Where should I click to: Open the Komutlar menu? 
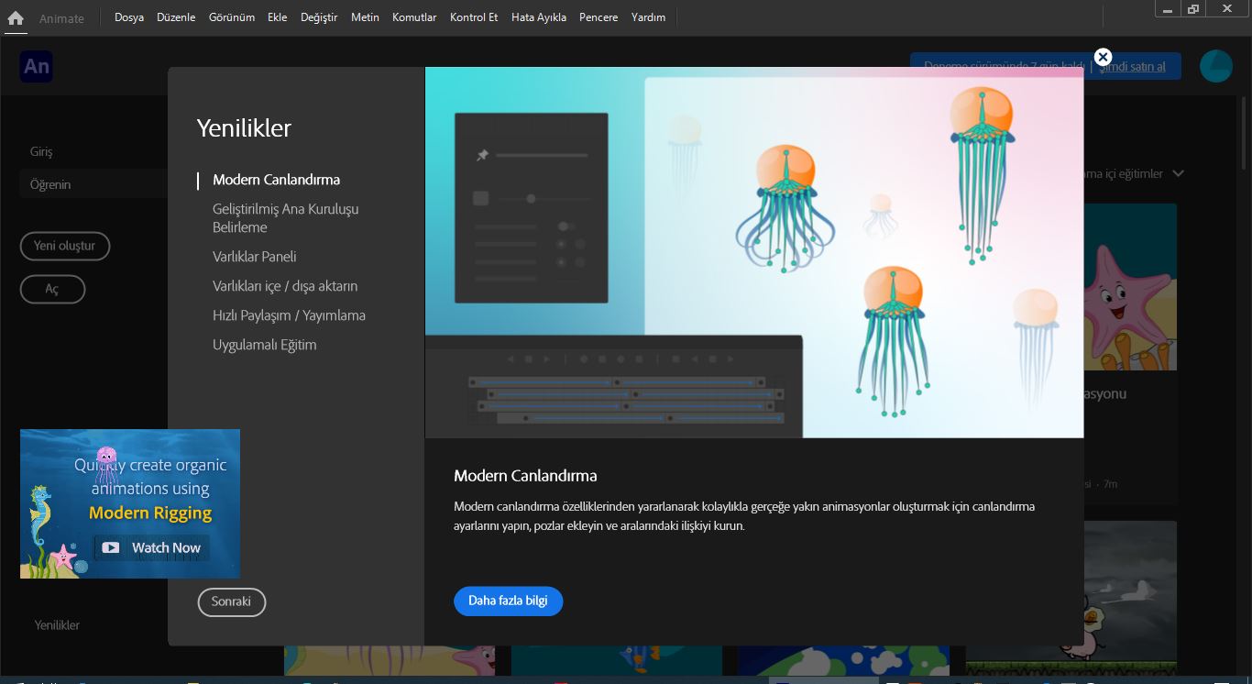414,17
